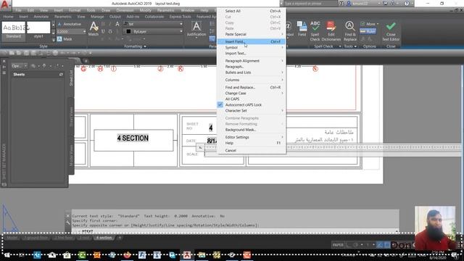Toggle overline text formatting
464x261 pixels.
[x=110, y=31]
